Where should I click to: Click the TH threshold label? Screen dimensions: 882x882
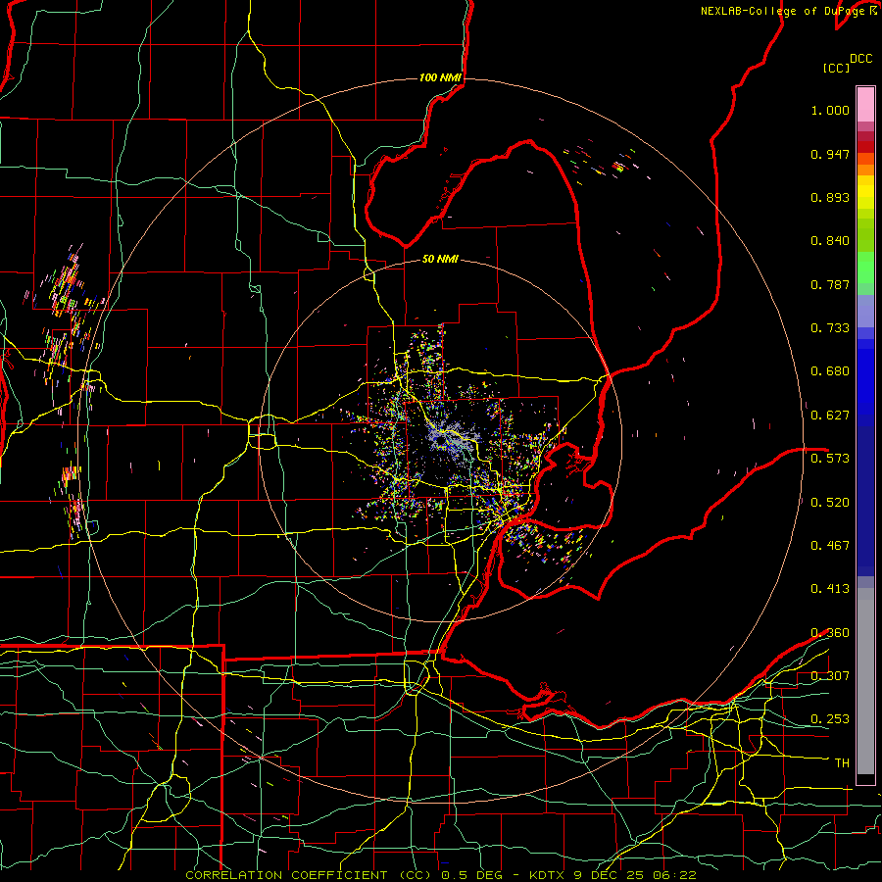click(842, 763)
